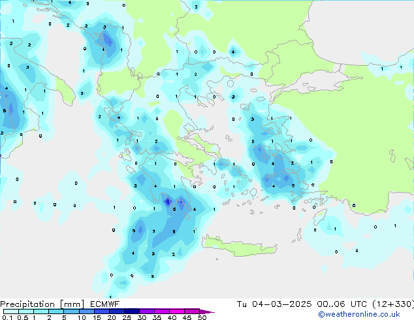Image resolution: width=414 pixels, height=320 pixels.
Task: Click the '0.1' legend scale label
Action: [7, 317]
